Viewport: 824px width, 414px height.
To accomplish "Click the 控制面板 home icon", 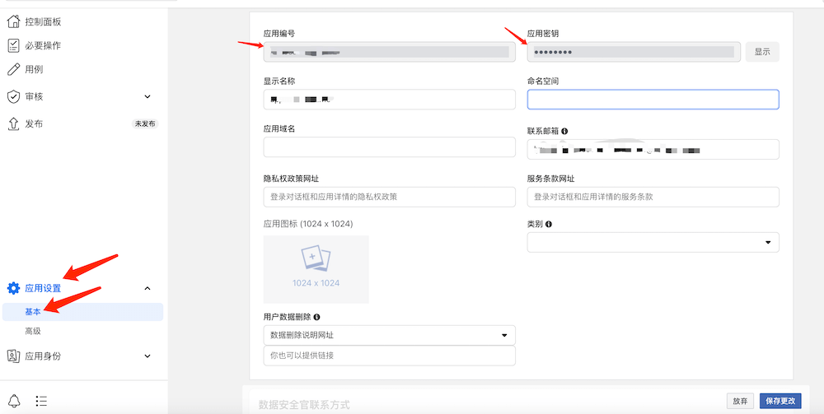I will pyautogui.click(x=13, y=21).
